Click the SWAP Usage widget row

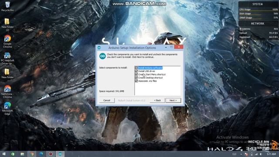coord(259,18)
